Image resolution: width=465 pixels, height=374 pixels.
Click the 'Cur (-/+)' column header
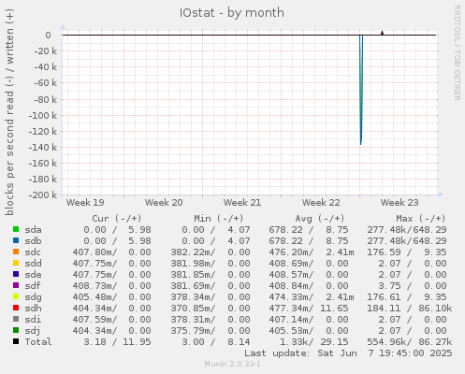117,219
